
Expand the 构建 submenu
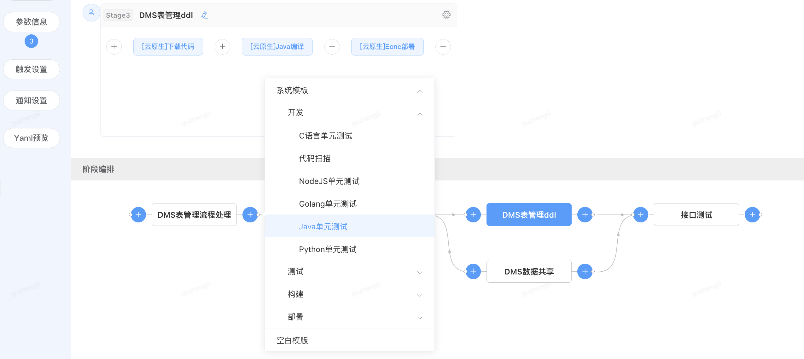[x=350, y=294]
